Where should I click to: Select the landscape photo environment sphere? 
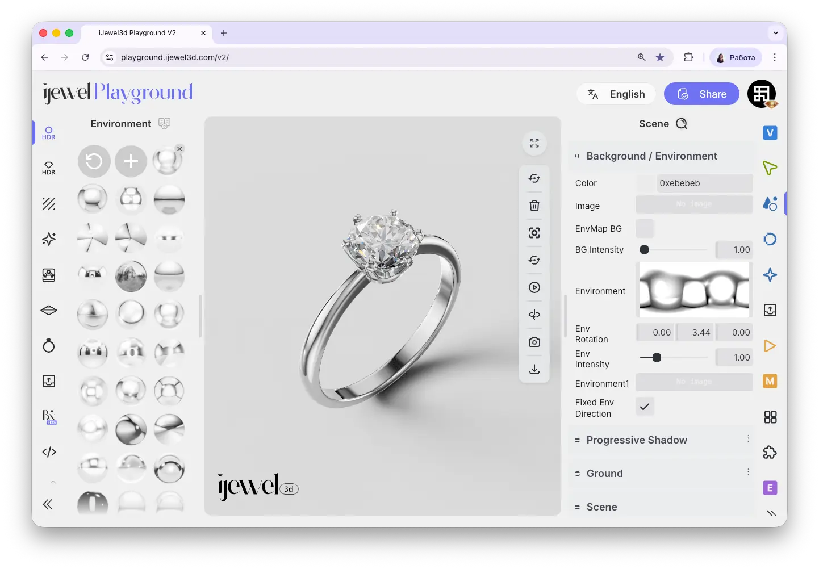point(131,276)
